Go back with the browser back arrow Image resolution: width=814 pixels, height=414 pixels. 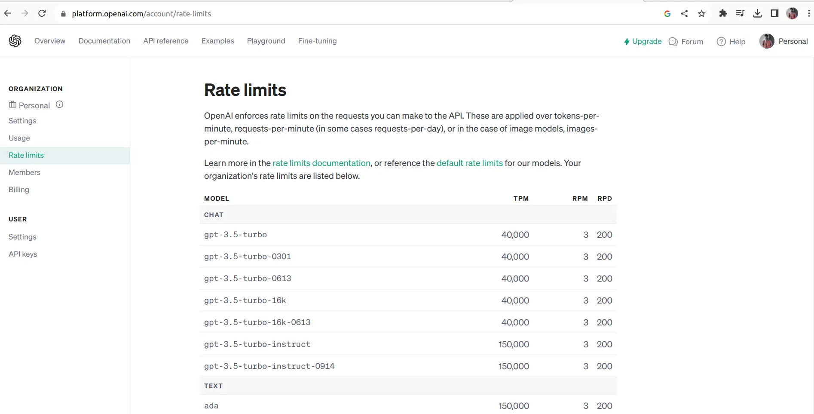coord(8,13)
